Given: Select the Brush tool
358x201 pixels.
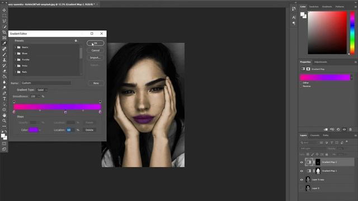Looking at the screenshot, I should click(4, 55).
